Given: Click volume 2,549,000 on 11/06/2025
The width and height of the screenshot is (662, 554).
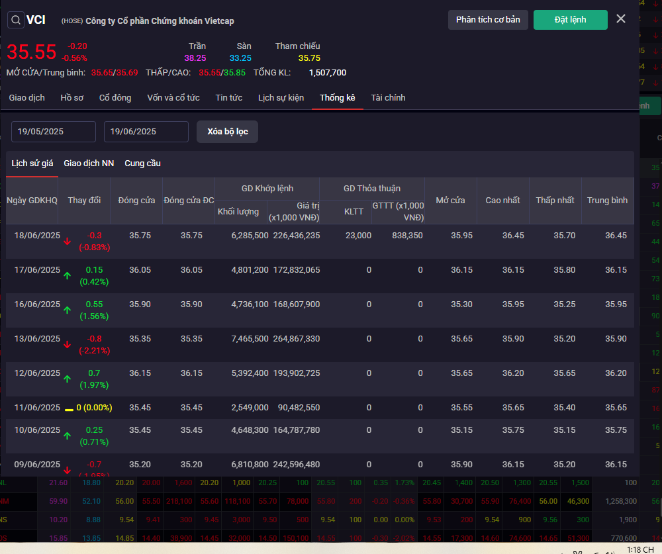Looking at the screenshot, I should 250,408.
